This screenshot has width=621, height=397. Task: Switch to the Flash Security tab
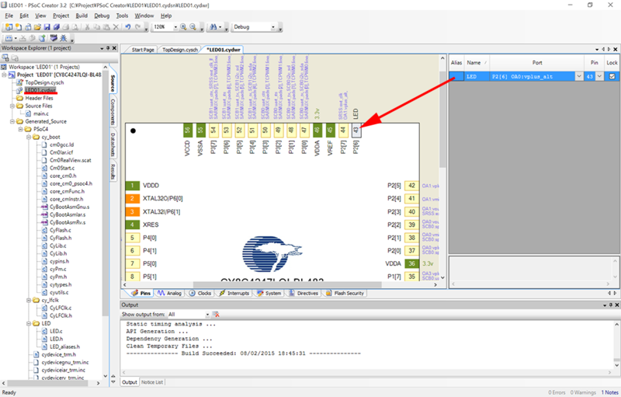click(x=345, y=293)
